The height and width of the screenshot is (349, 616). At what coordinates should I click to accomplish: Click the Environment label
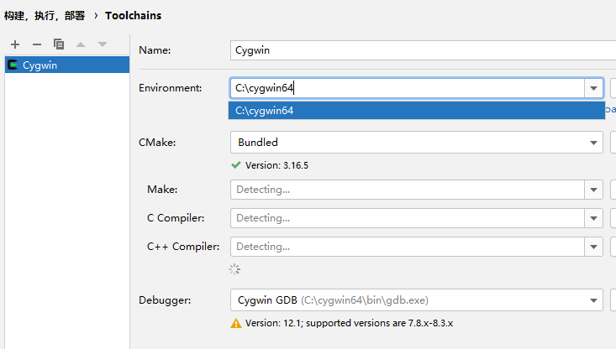point(170,88)
